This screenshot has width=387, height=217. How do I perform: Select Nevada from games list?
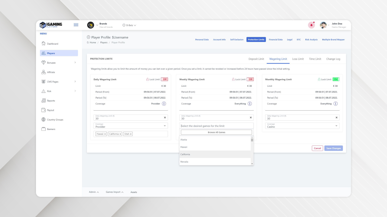(x=215, y=162)
